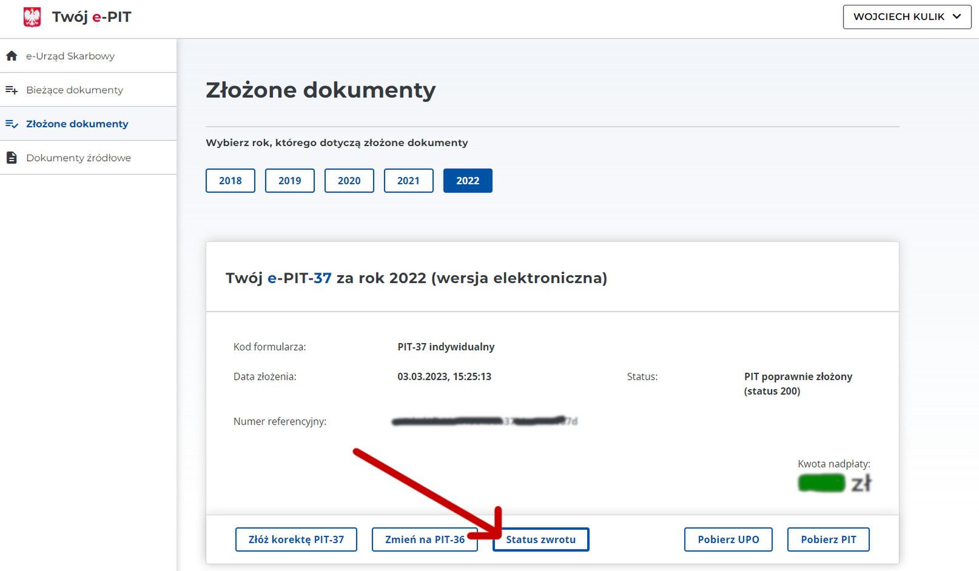
Task: Expand the chevron next to the user name
Action: 955,16
